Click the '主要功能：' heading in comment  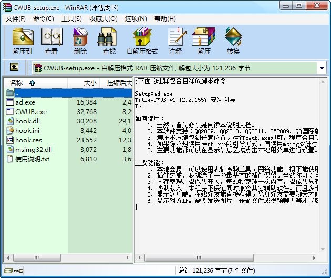[x=150, y=163]
